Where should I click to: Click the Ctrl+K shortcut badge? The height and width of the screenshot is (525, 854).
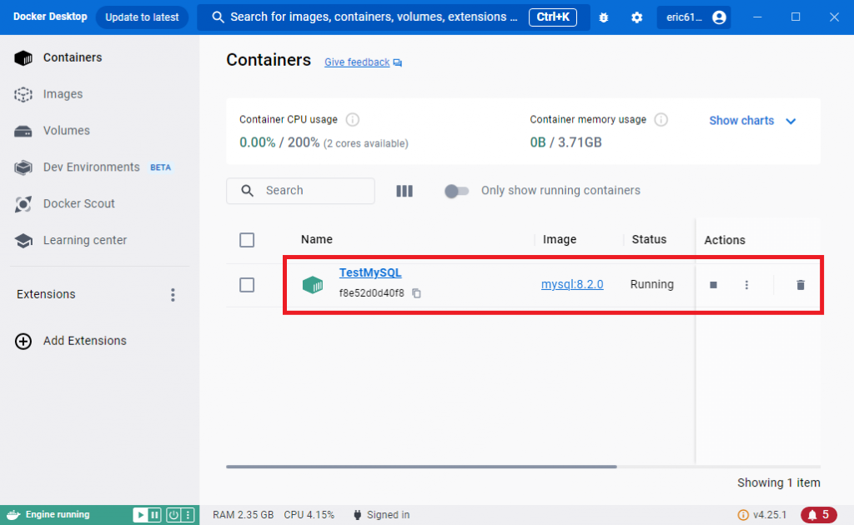click(x=552, y=17)
